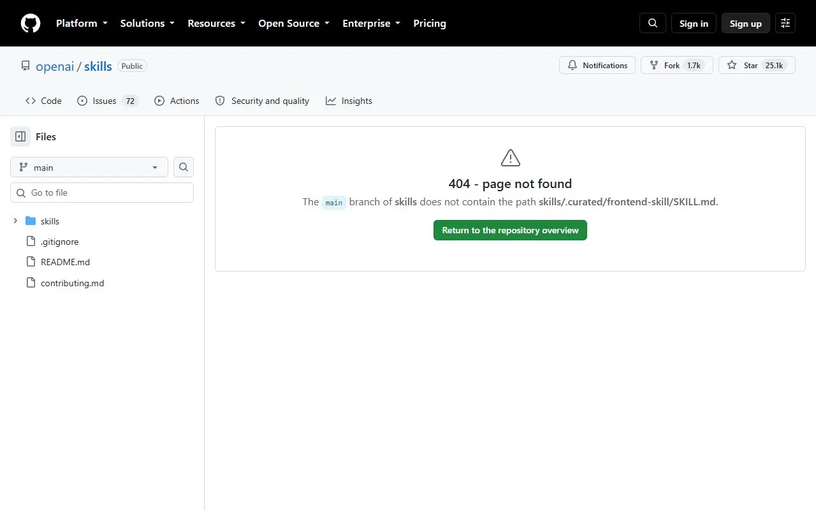Click the Sign in button
Screen dimensions: 816x510
tap(694, 23)
